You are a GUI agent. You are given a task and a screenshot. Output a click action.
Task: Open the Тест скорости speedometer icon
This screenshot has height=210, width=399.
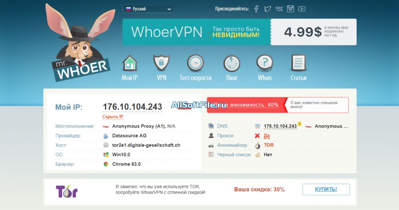[x=196, y=63]
